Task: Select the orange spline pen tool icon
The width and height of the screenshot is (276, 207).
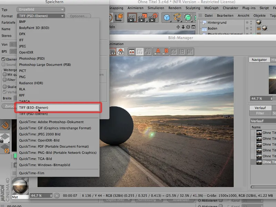Action: (x=177, y=18)
